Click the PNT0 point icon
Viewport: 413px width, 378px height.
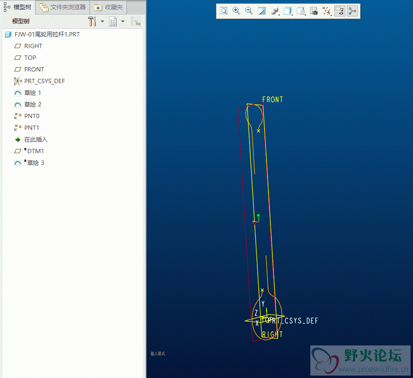point(18,116)
